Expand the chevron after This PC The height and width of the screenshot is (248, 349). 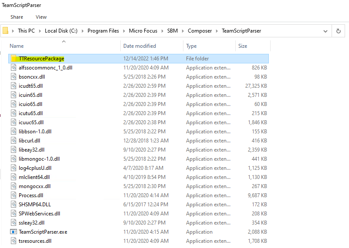(x=40, y=31)
